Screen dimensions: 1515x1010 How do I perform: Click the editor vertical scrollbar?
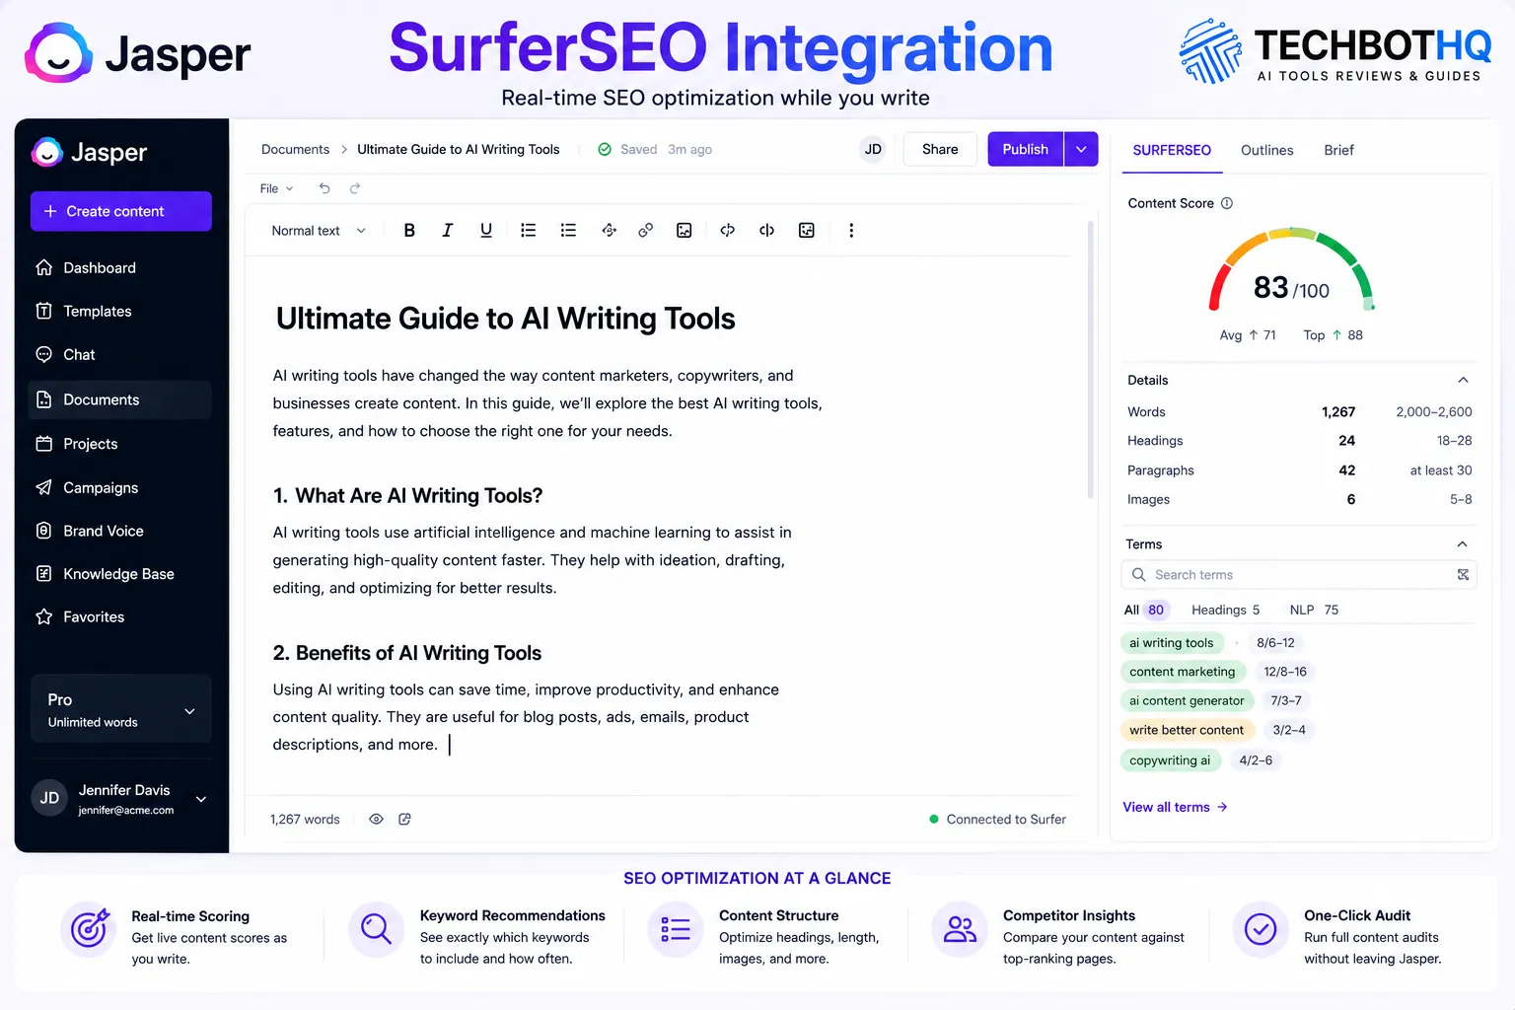pos(1090,360)
